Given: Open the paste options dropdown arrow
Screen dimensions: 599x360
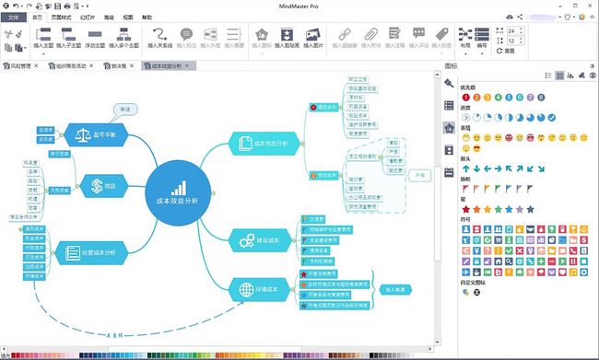Looking at the screenshot, I should pyautogui.click(x=25, y=48).
